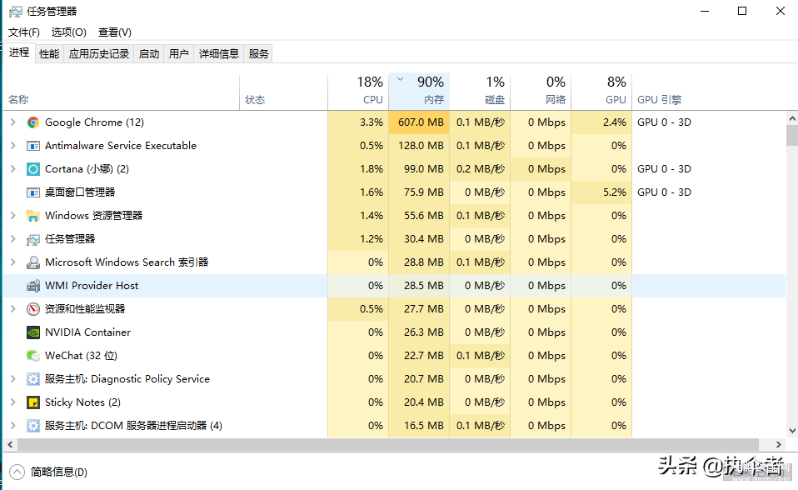Click the WMI Provider Host icon
This screenshot has height=490, width=798.
tap(33, 286)
